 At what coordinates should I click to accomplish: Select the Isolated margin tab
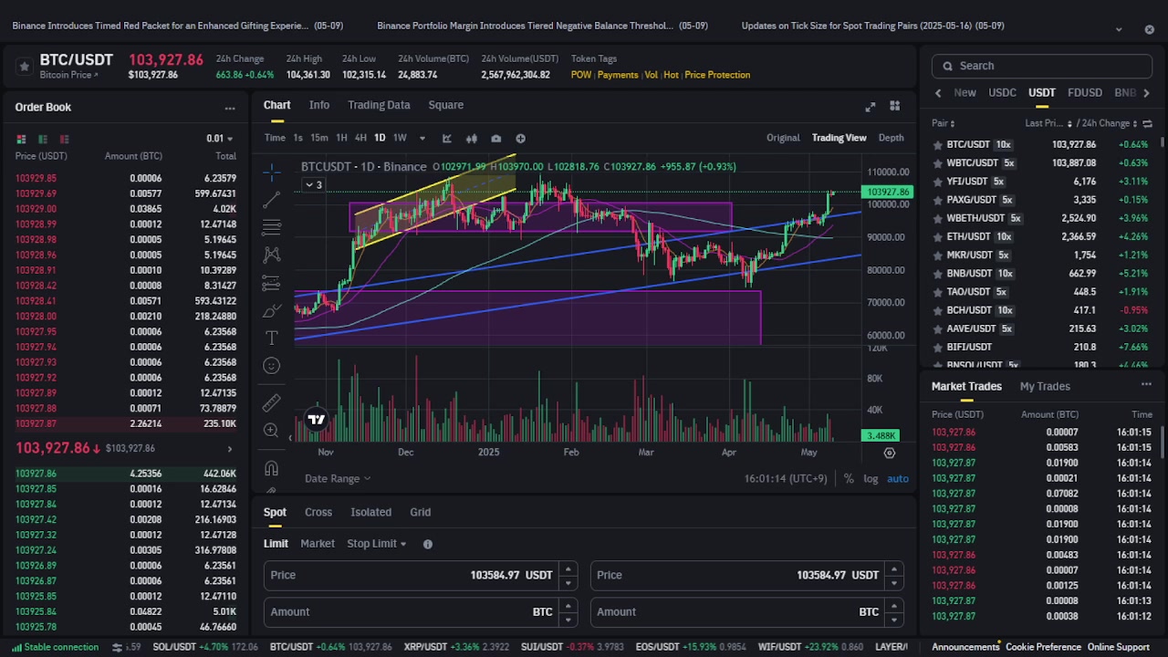click(x=371, y=513)
